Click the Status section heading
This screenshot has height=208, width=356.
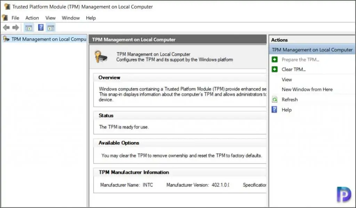coord(106,115)
